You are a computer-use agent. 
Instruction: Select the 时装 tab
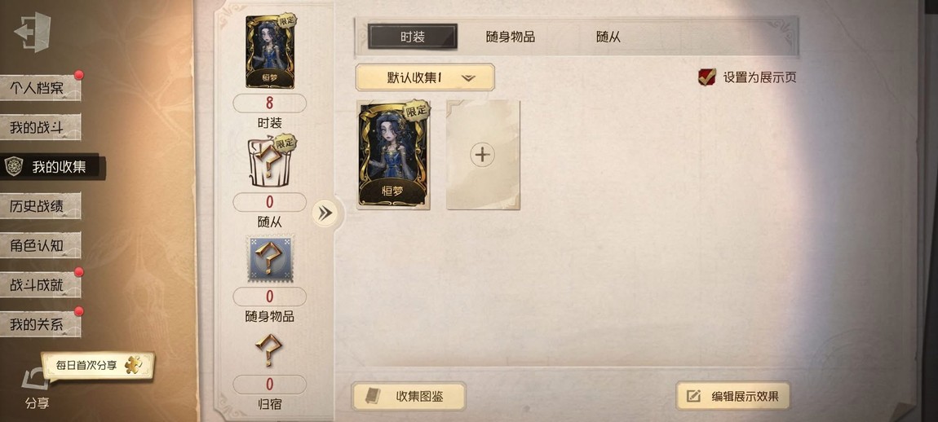click(x=413, y=37)
